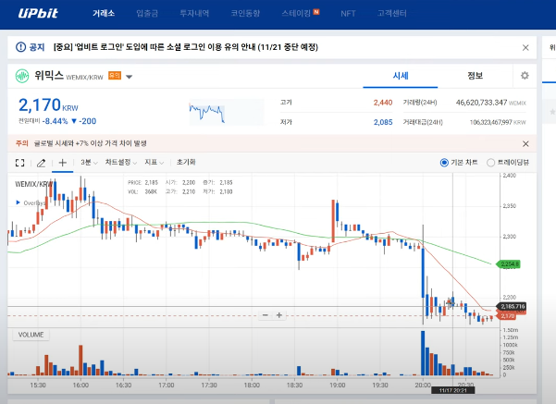This screenshot has height=404, width=556.
Task: Open the 코인동향 menu
Action: coord(245,14)
